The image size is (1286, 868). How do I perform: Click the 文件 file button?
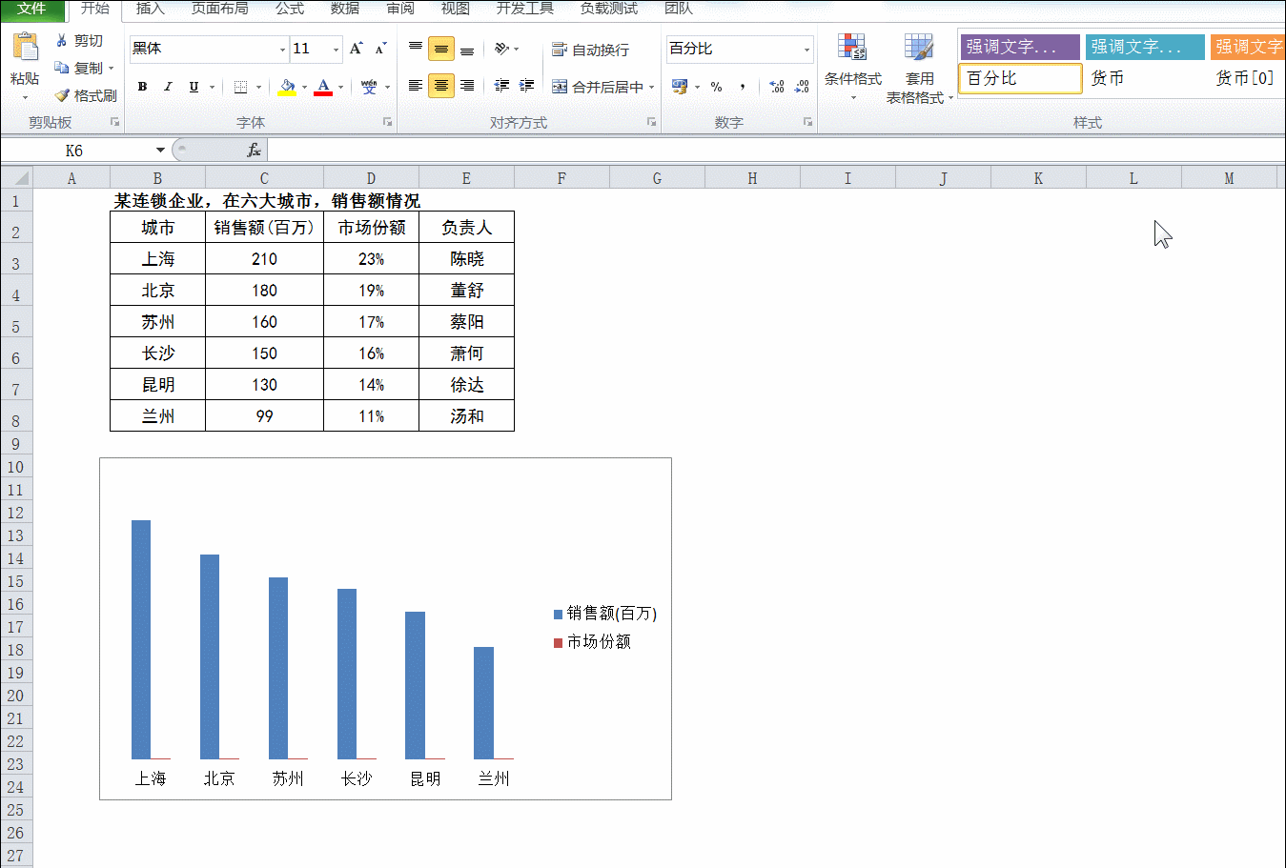31,9
